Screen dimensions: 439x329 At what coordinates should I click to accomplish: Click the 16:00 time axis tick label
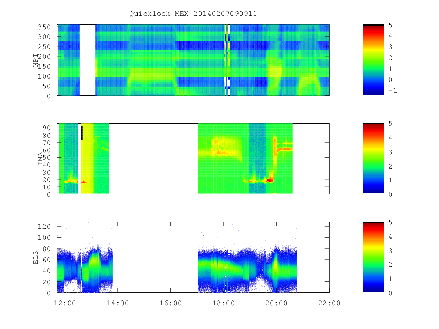tap(171, 303)
